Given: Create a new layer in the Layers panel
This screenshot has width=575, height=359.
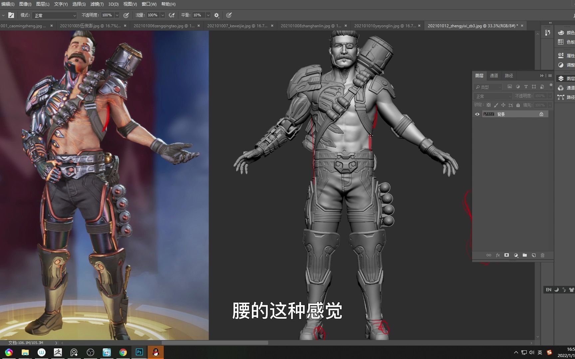Looking at the screenshot, I should [534, 255].
